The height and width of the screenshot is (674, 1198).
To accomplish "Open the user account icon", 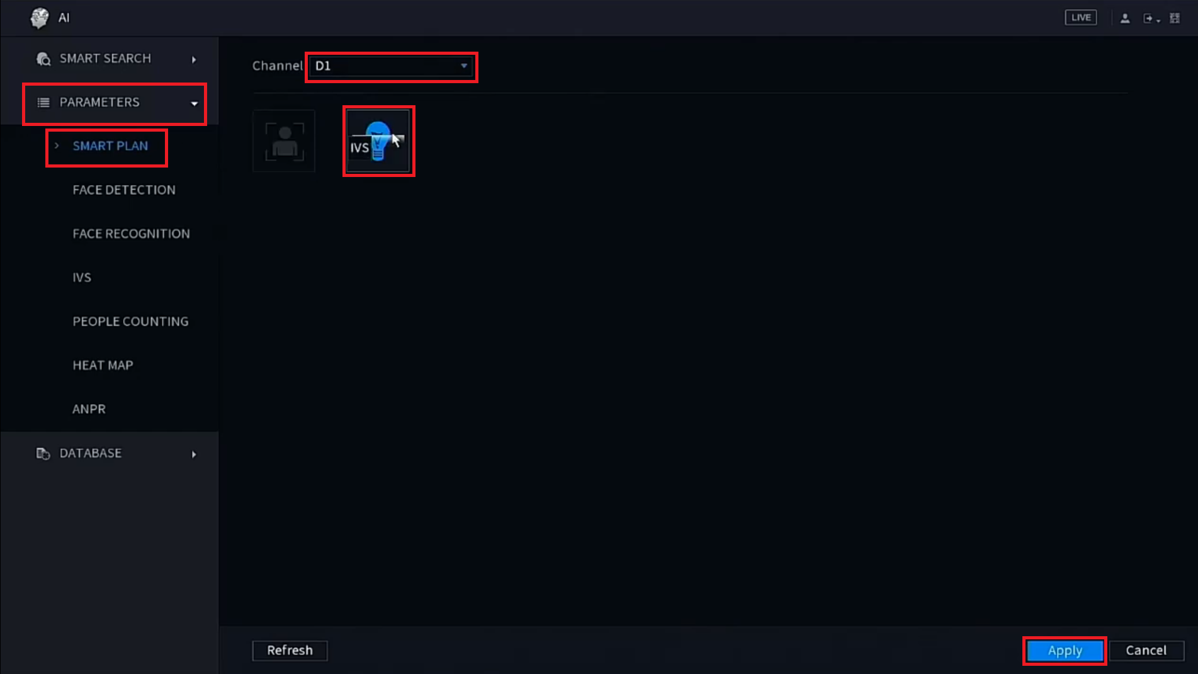I will (1125, 18).
